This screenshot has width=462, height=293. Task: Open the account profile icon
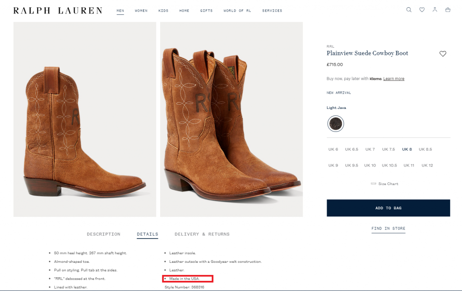coord(435,10)
